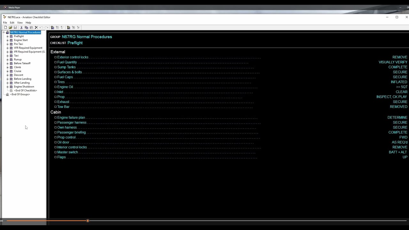Screen dimensions: 409x230
Task: Expand the Climb tree node
Action: point(8,67)
